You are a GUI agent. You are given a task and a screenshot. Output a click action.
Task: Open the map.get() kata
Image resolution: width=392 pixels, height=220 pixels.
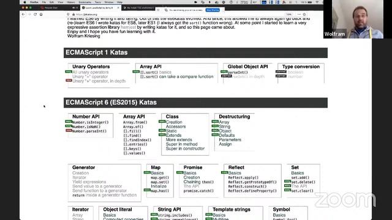click(x=160, y=178)
